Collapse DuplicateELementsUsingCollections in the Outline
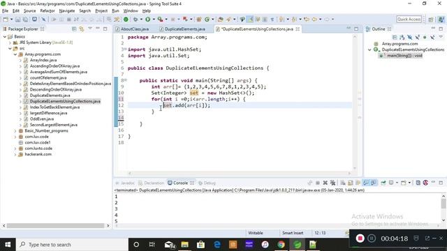447x251 pixels. coord(369,50)
